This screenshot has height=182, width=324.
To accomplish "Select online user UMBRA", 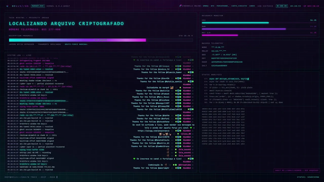I will (206, 6).
